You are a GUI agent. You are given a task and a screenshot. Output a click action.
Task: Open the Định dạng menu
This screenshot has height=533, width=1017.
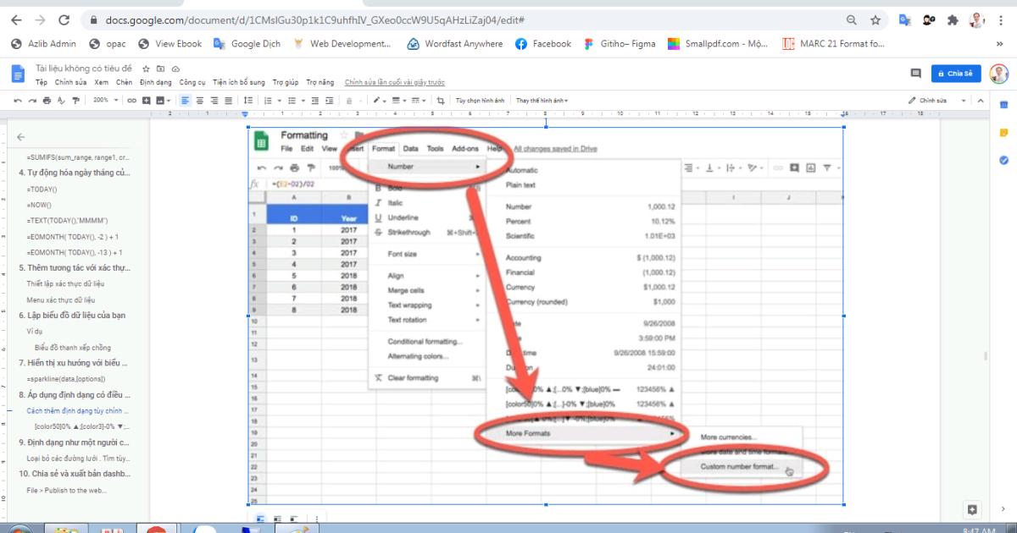click(x=155, y=82)
